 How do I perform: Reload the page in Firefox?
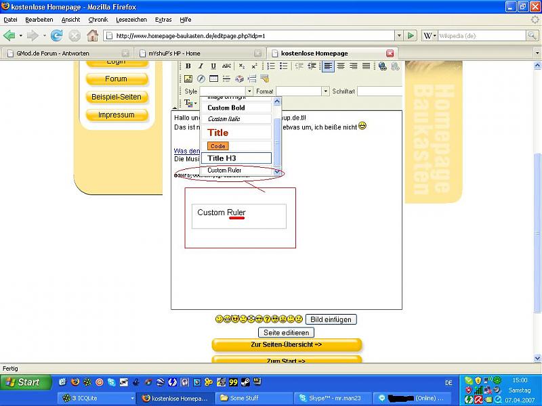click(x=57, y=35)
